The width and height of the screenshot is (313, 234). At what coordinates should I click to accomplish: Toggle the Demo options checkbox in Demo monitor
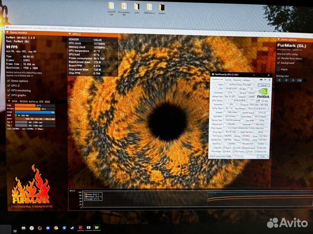click(9, 81)
